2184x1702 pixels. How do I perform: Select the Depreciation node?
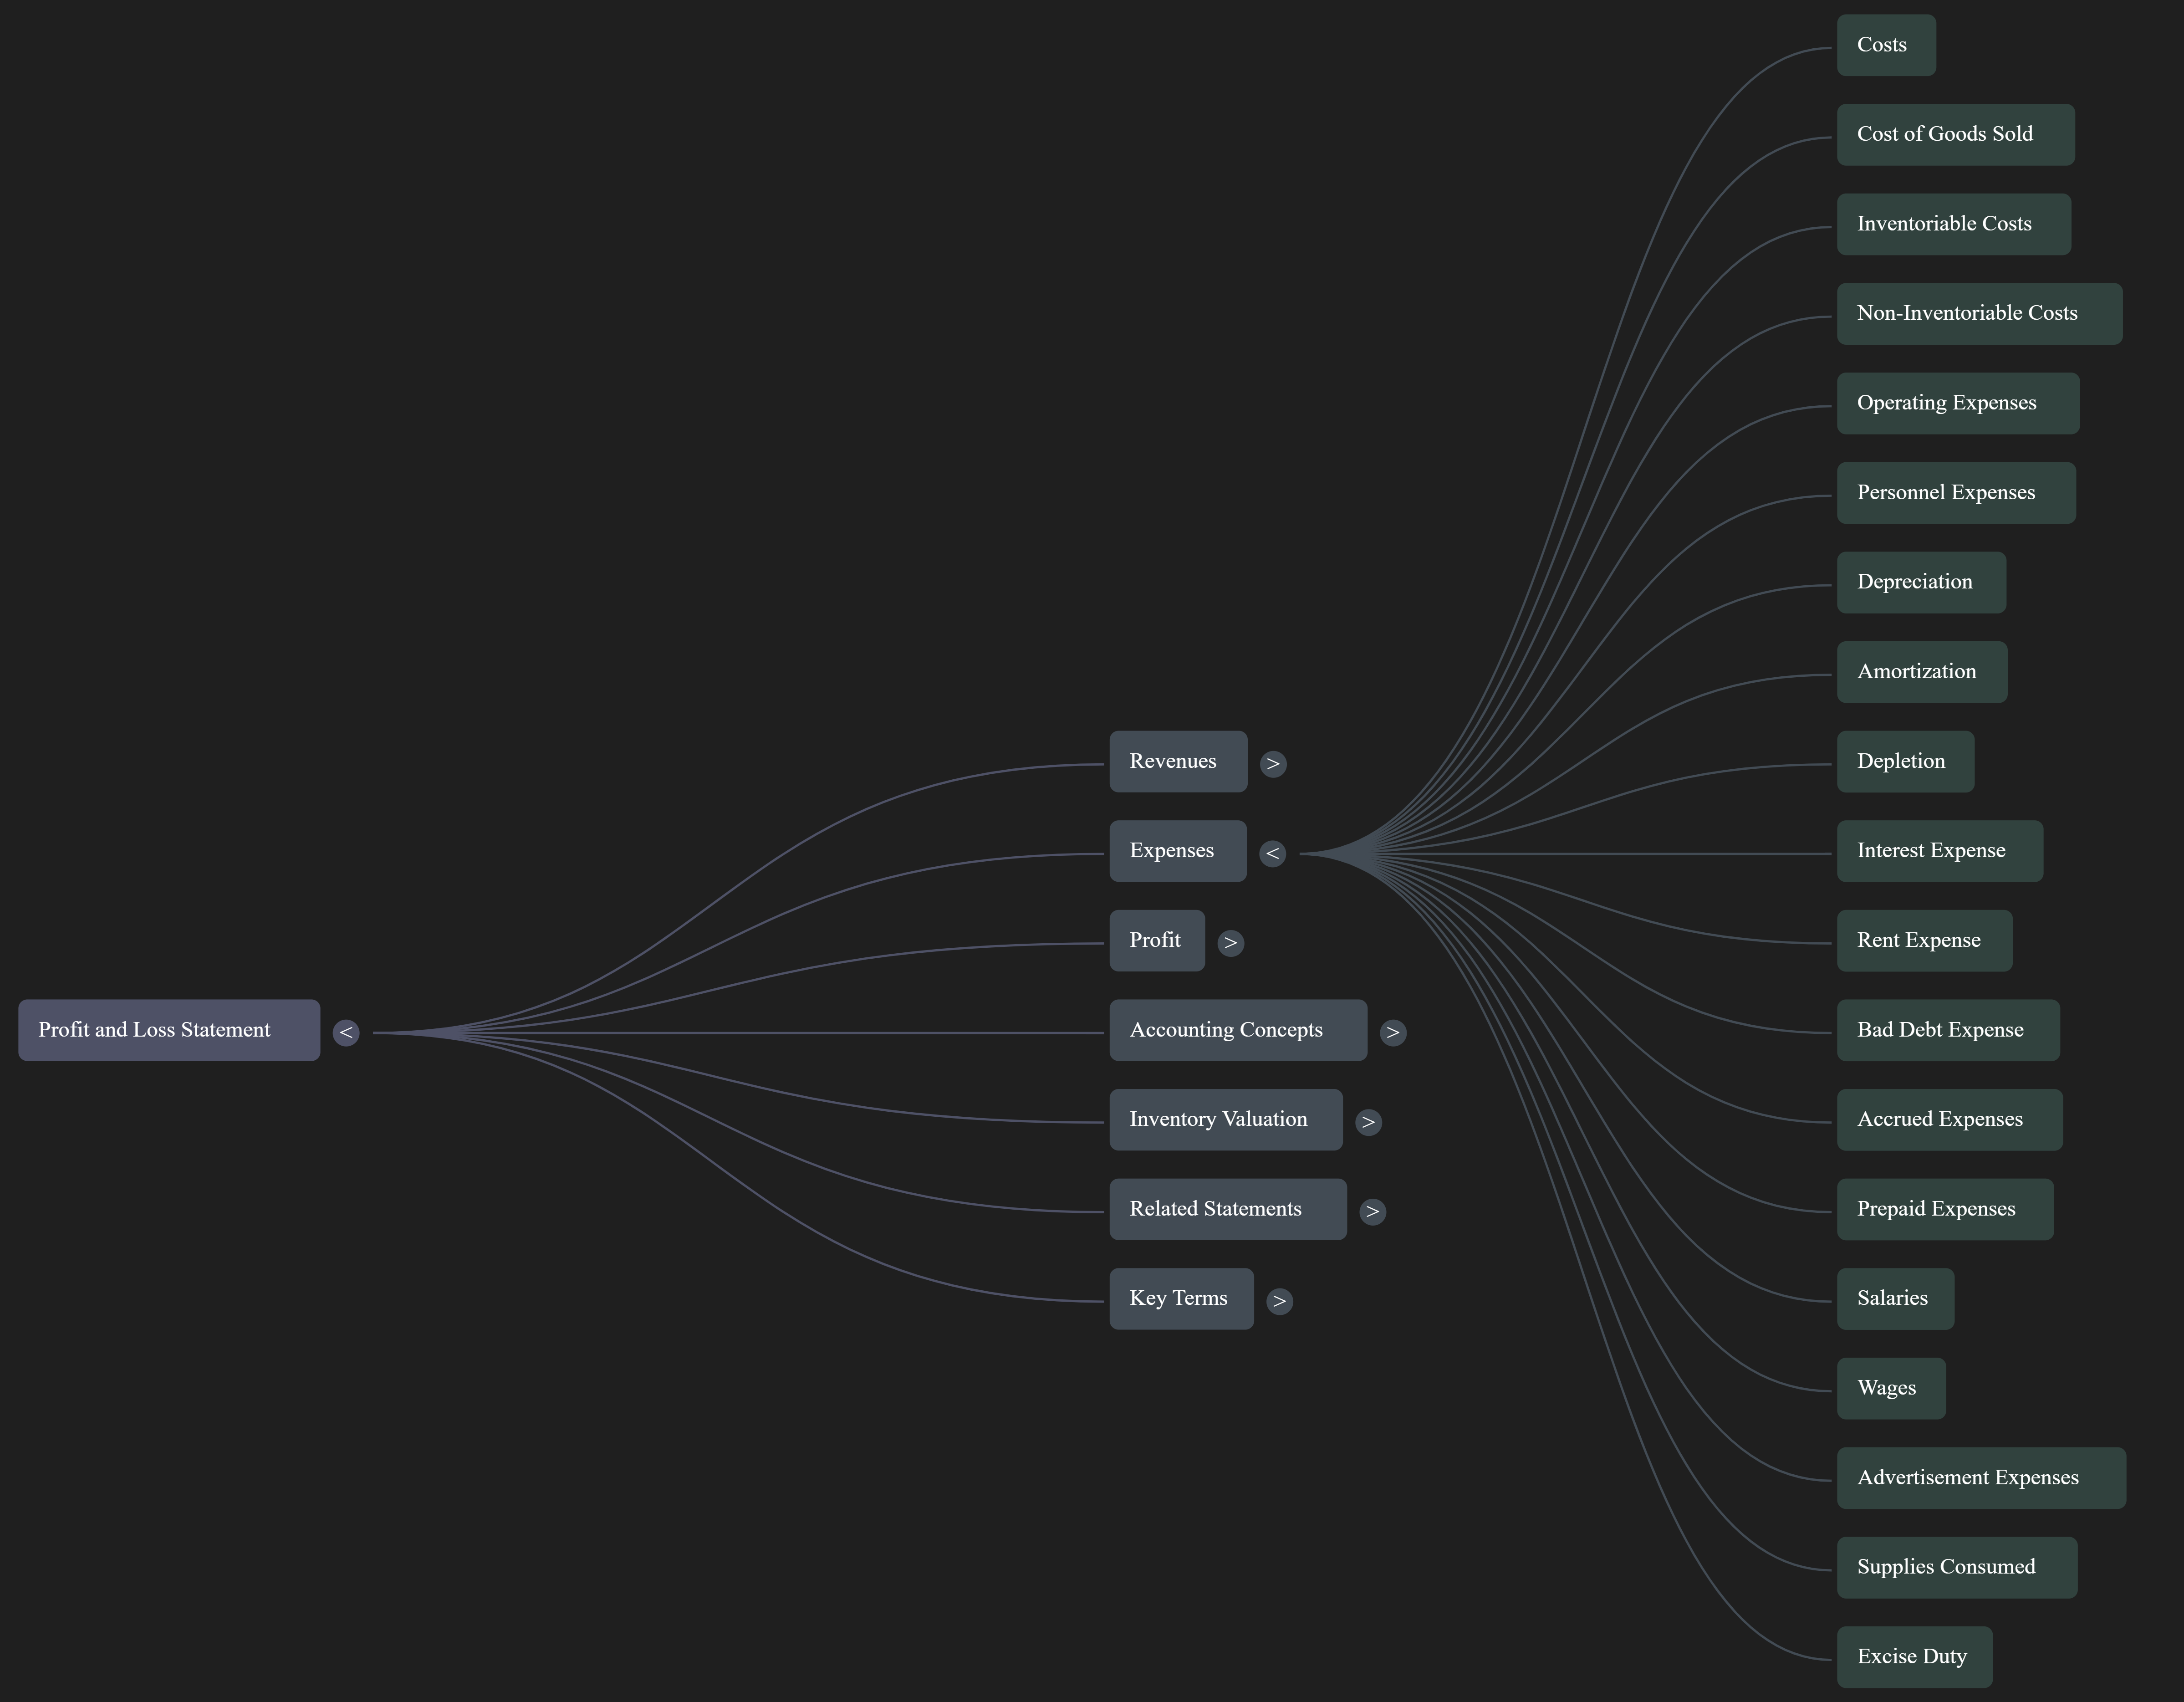(1920, 582)
